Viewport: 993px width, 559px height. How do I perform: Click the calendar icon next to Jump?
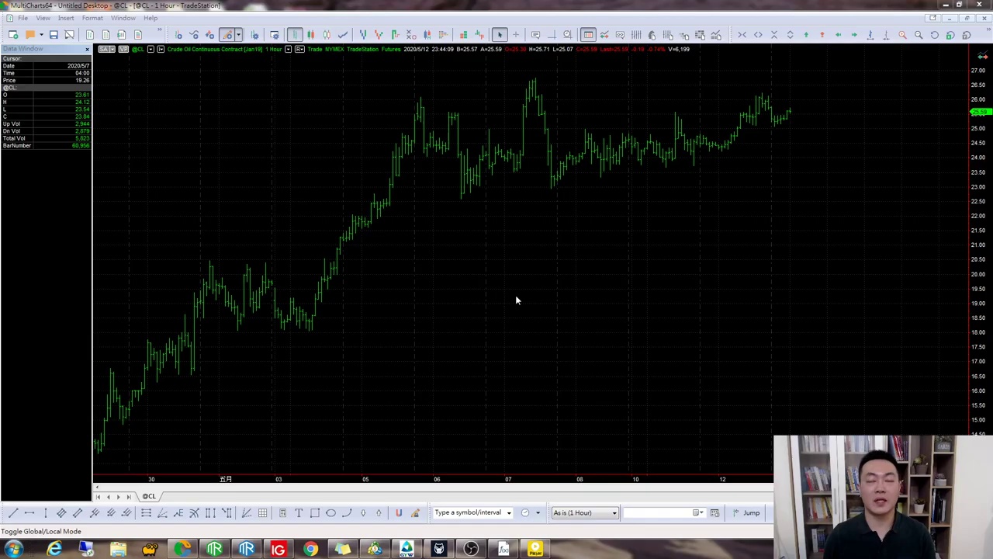(714, 513)
